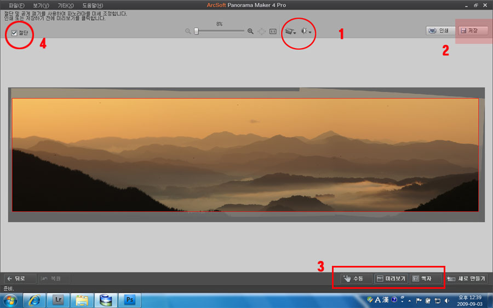This screenshot has height=308, width=493.
Task: Open the 도움말(H) help menu
Action: pos(93,5)
